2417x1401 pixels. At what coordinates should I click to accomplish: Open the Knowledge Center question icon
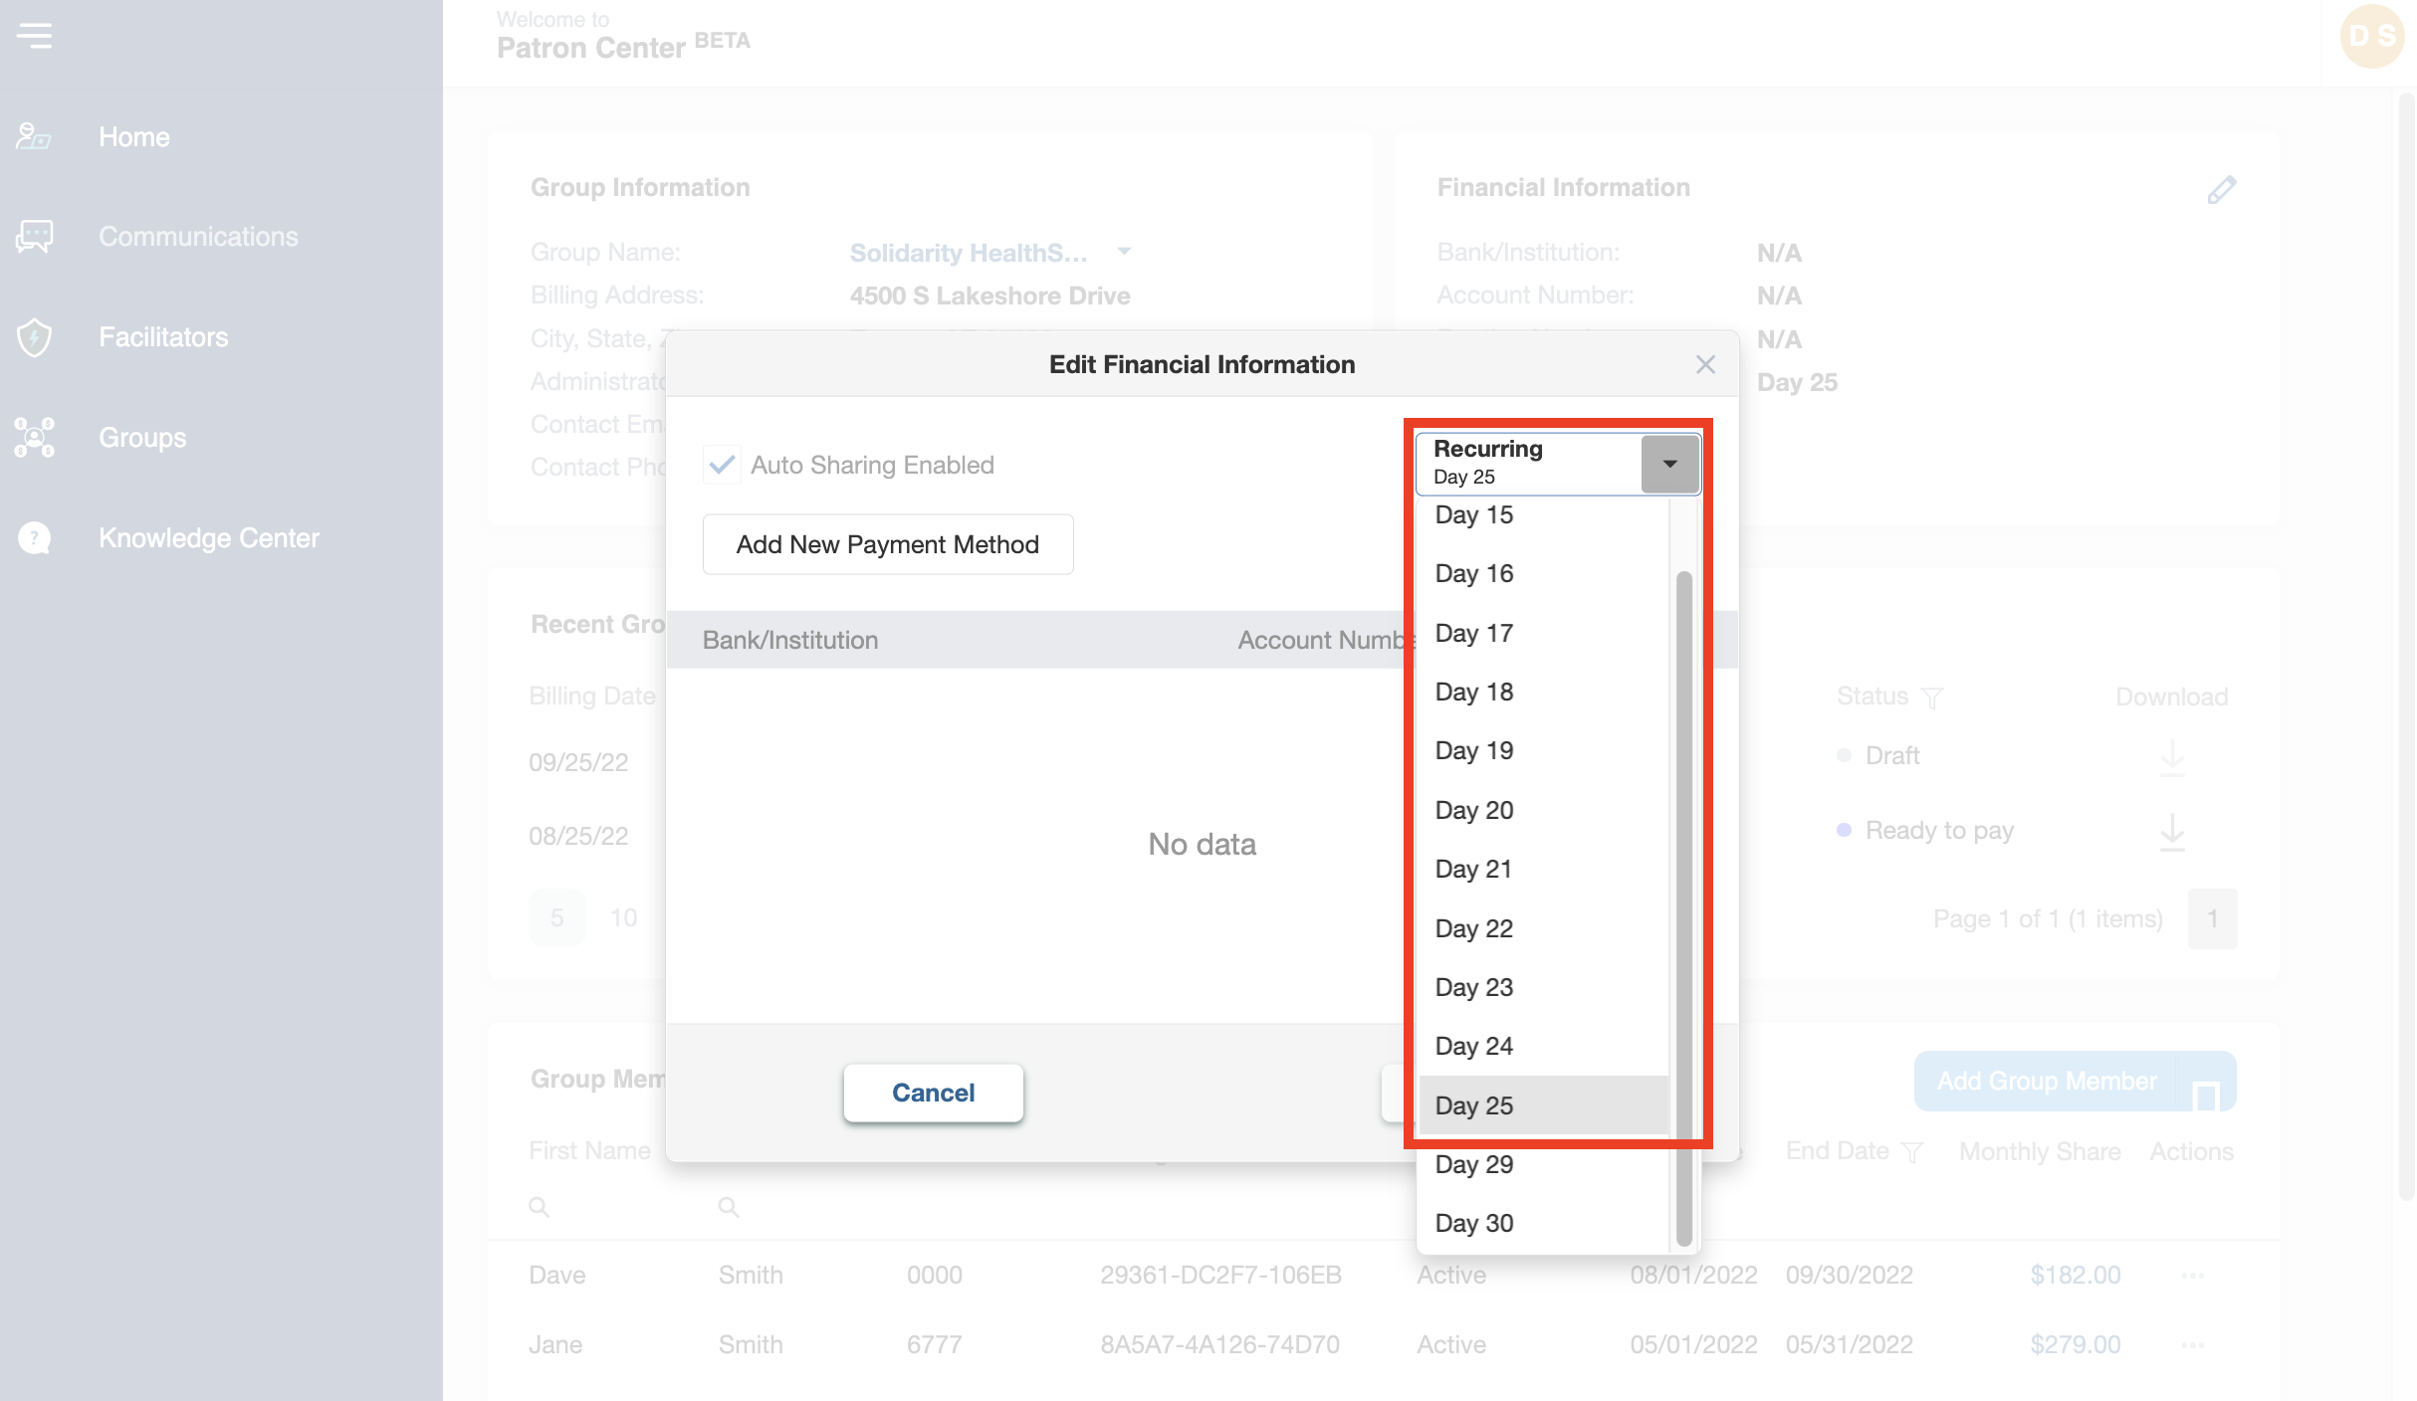click(34, 538)
